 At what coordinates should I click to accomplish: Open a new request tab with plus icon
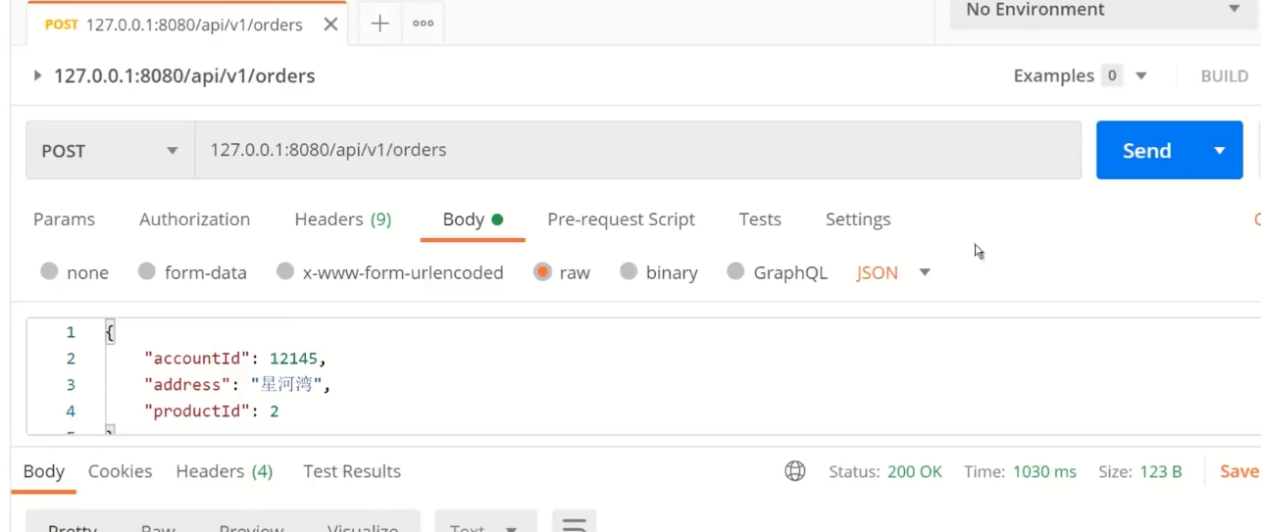click(x=379, y=24)
